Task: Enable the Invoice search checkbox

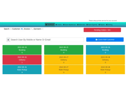Action: [31, 29]
